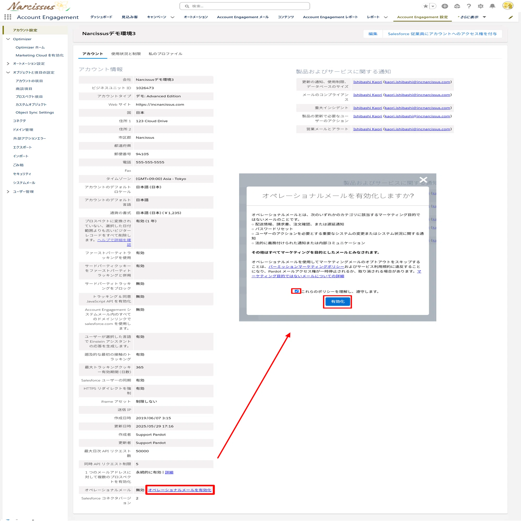Click into the 検索 search field
The width and height of the screenshot is (521, 521).
pos(245,6)
